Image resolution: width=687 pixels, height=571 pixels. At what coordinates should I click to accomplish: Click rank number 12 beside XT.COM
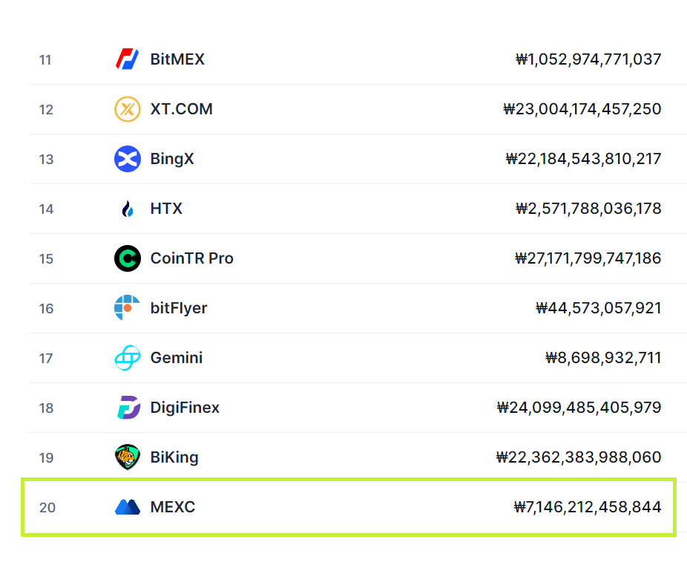coord(46,109)
